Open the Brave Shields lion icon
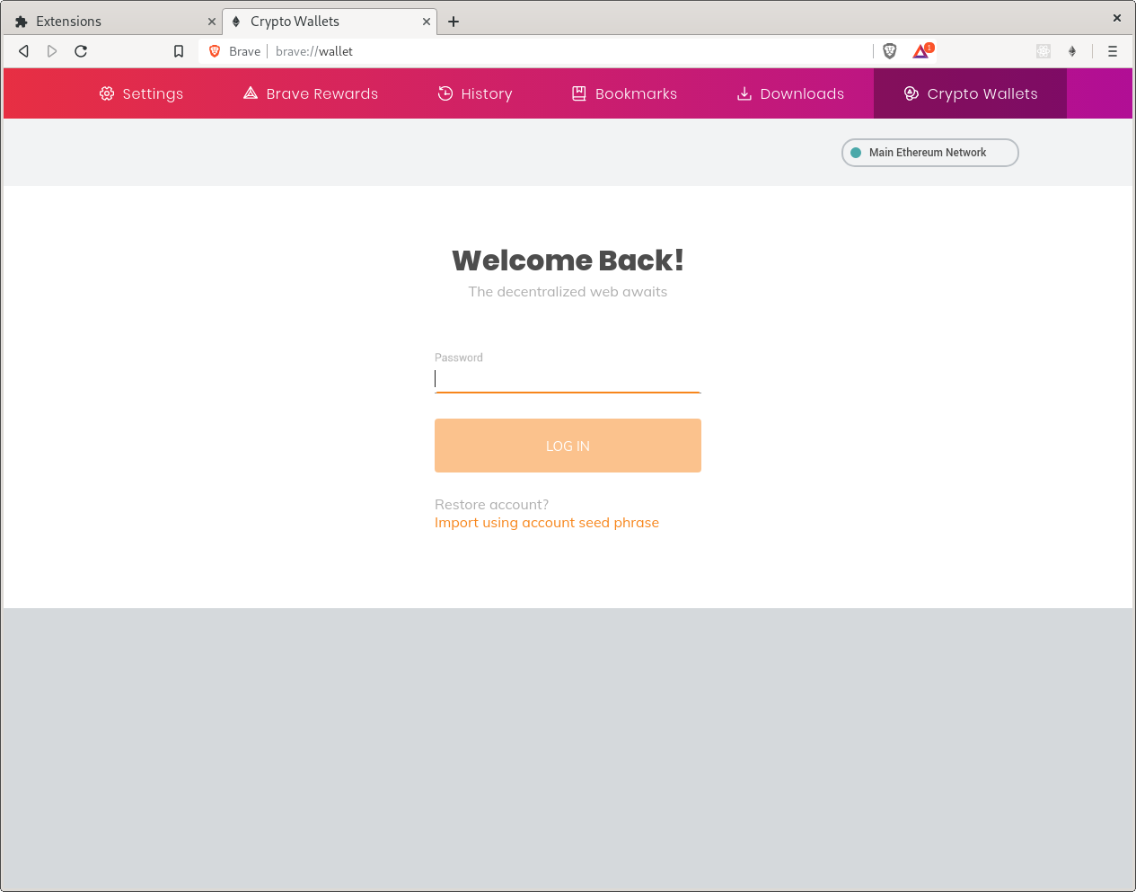 click(x=890, y=51)
